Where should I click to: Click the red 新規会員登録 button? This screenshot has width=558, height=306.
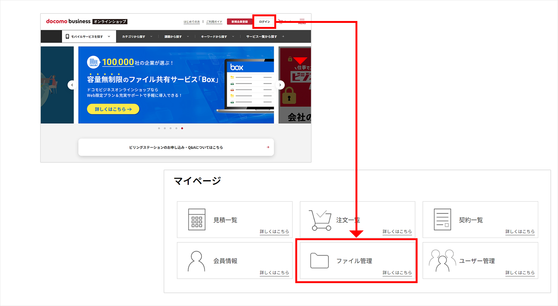point(240,22)
